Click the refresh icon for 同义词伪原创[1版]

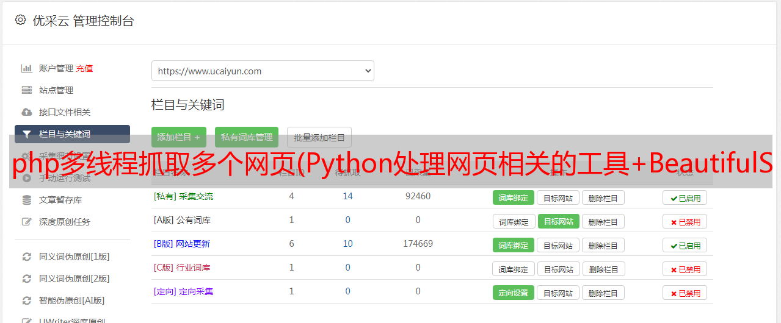tap(26, 257)
